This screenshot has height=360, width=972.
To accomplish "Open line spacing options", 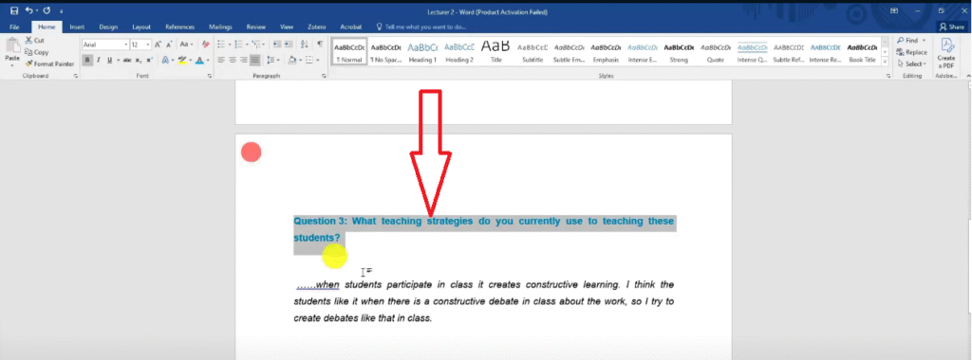I will 272,60.
